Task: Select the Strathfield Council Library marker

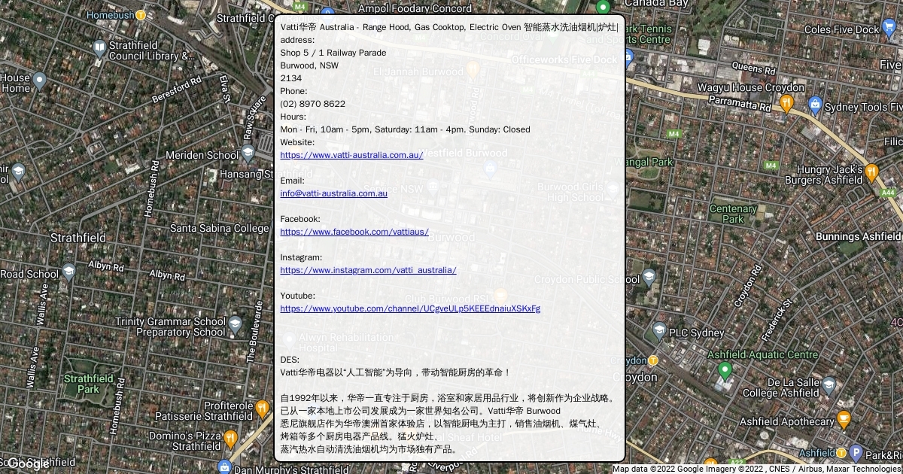Action: point(99,49)
